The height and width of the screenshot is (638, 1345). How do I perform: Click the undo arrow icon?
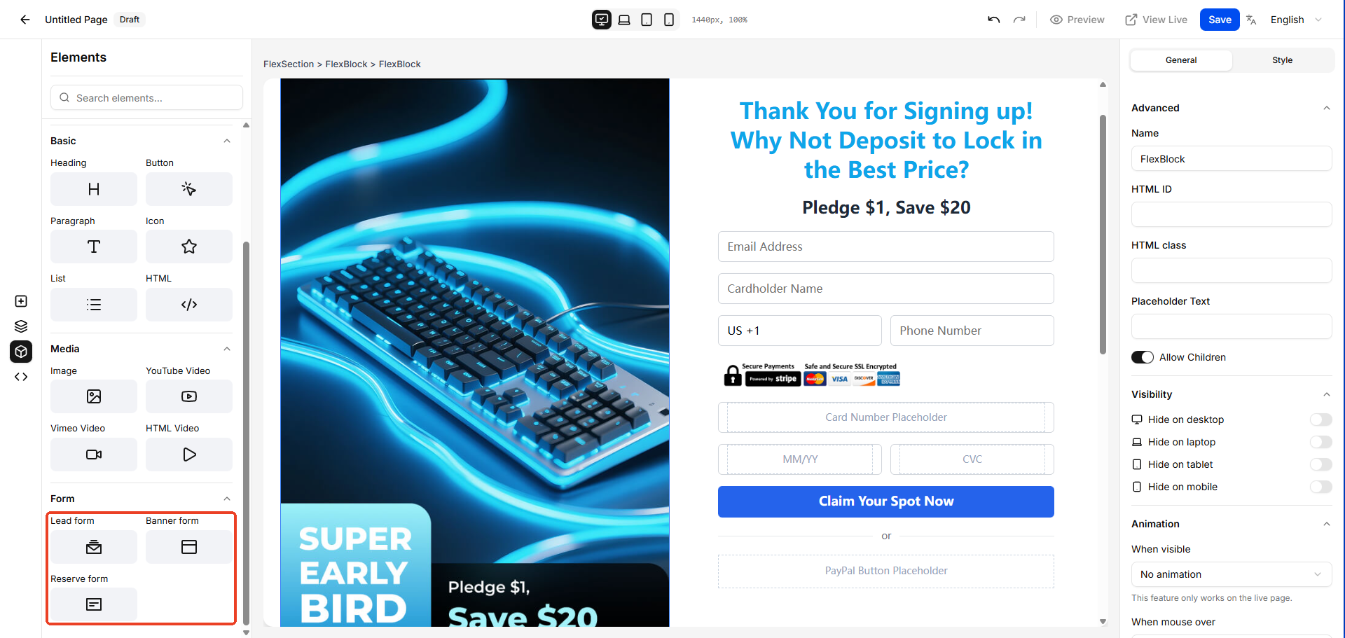[x=993, y=20]
